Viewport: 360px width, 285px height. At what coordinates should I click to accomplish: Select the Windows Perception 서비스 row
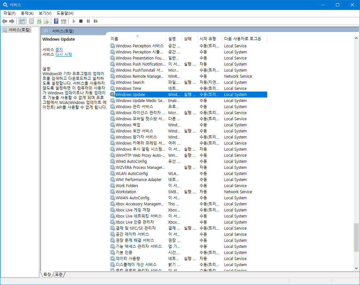[188, 46]
